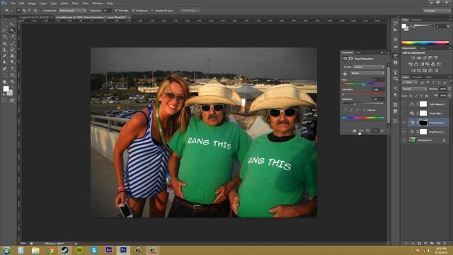Click the reset adjustment icon in Properties

click(368, 131)
